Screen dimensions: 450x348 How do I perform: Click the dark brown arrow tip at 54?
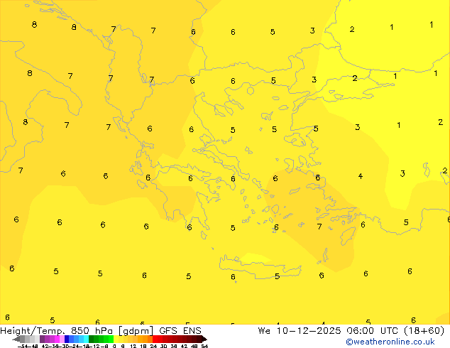pyautogui.click(x=204, y=339)
